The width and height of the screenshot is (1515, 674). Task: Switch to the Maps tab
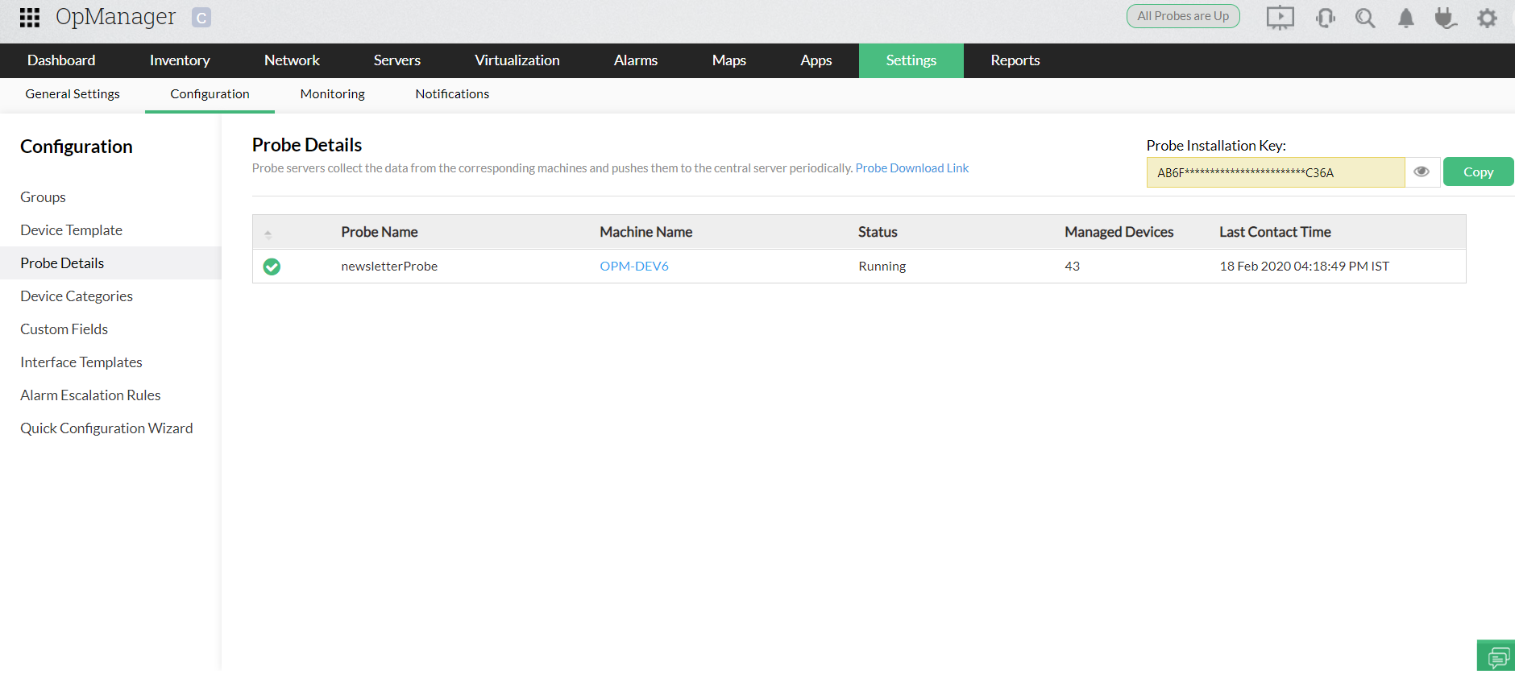[729, 60]
